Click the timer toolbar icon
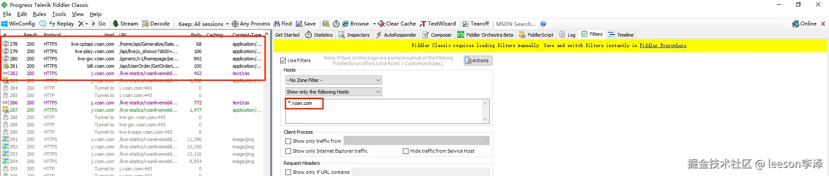Image resolution: width=829 pixels, height=176 pixels. pyautogui.click(x=336, y=24)
